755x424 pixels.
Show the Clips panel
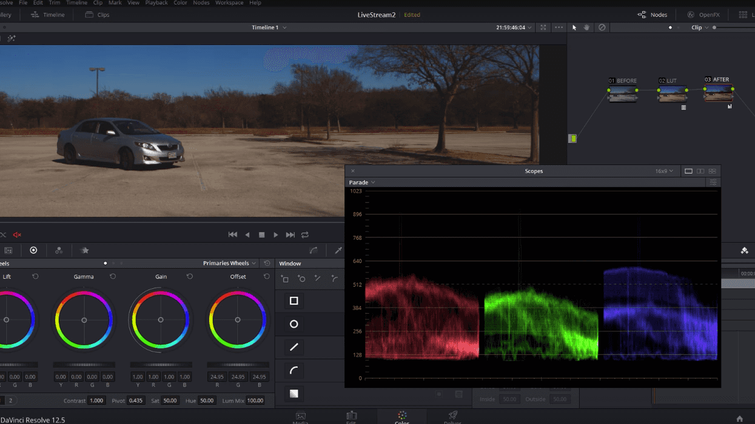point(97,15)
